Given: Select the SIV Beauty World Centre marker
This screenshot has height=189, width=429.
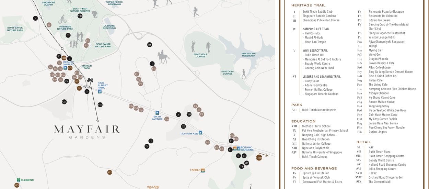Looking at the screenshot, I should coord(70,68).
